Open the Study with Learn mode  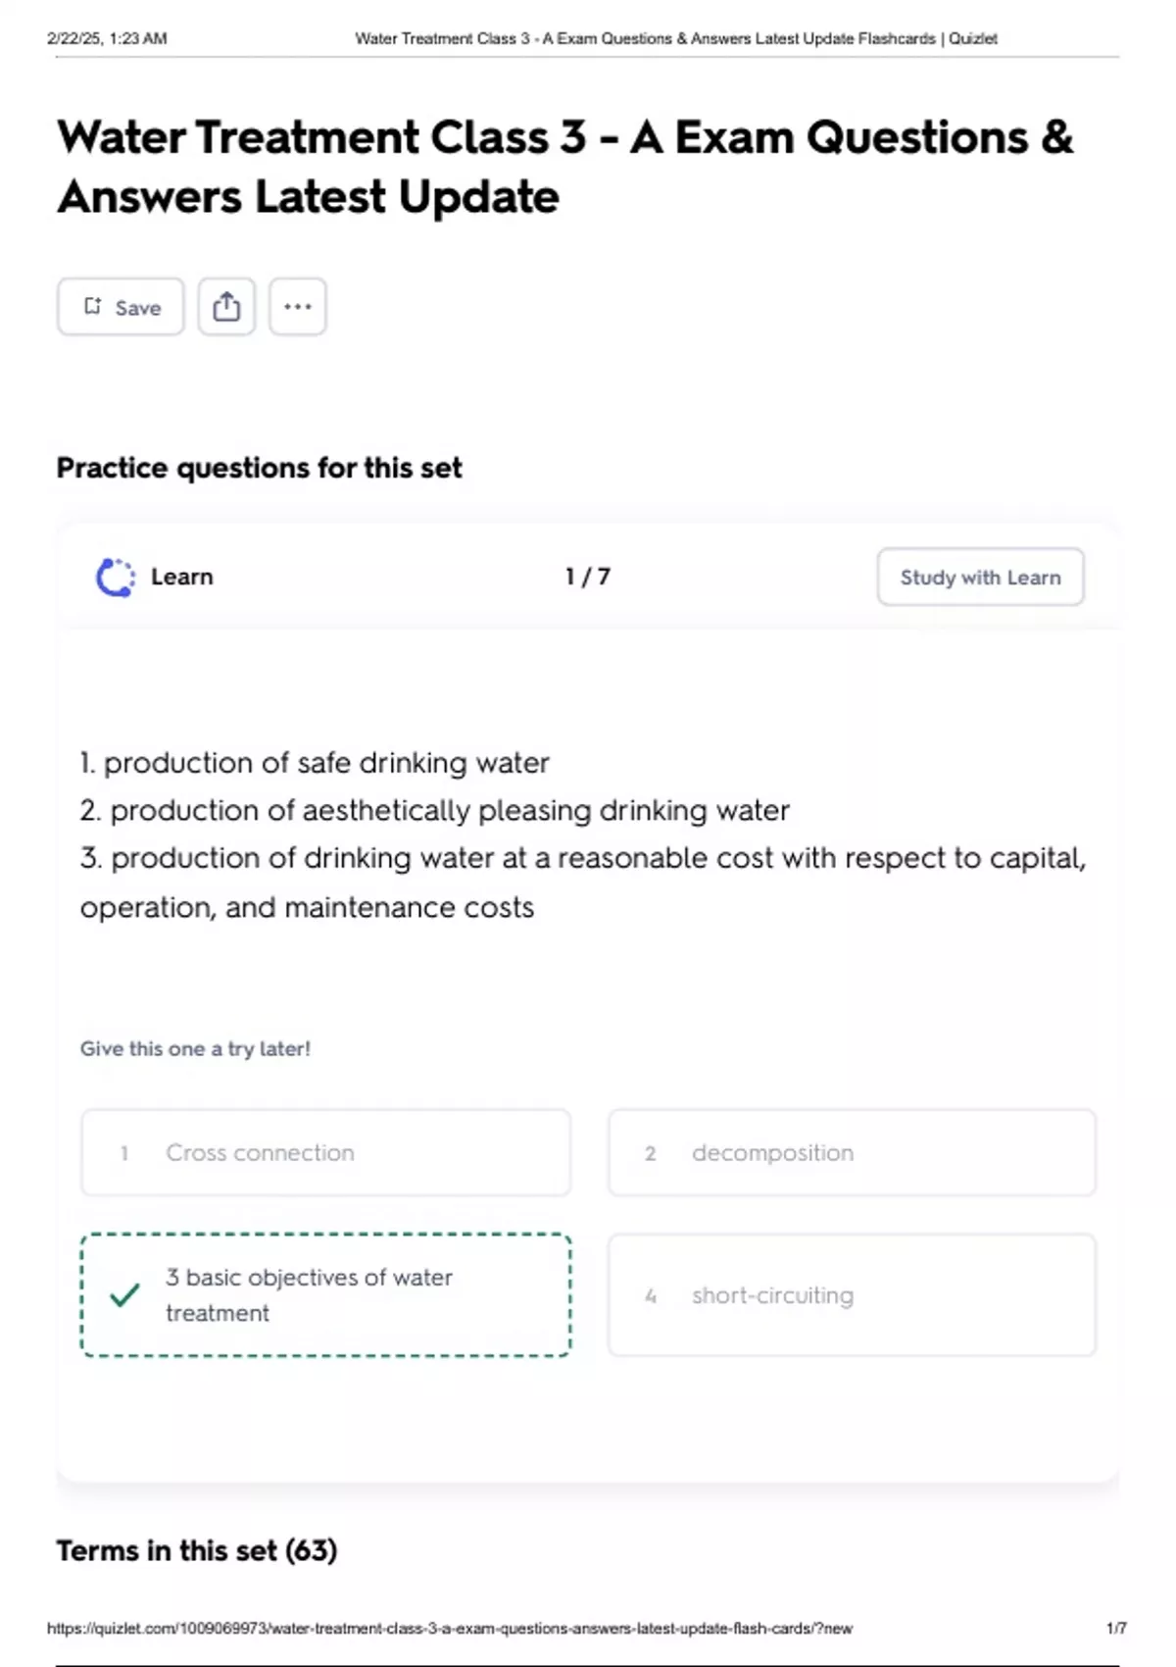979,577
